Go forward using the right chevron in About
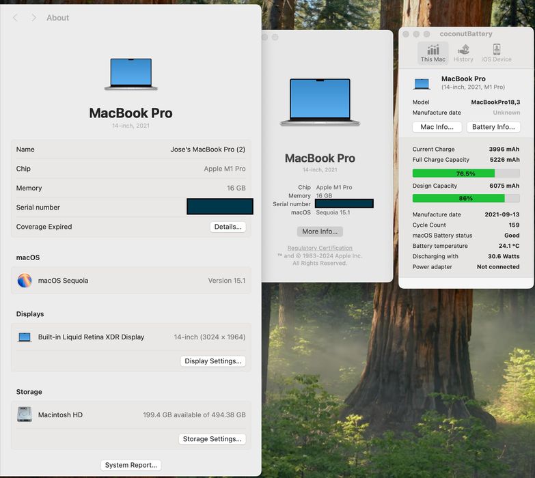This screenshot has width=535, height=478. (33, 18)
